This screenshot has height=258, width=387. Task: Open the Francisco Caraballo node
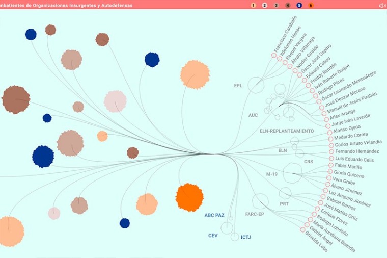pos(274,56)
